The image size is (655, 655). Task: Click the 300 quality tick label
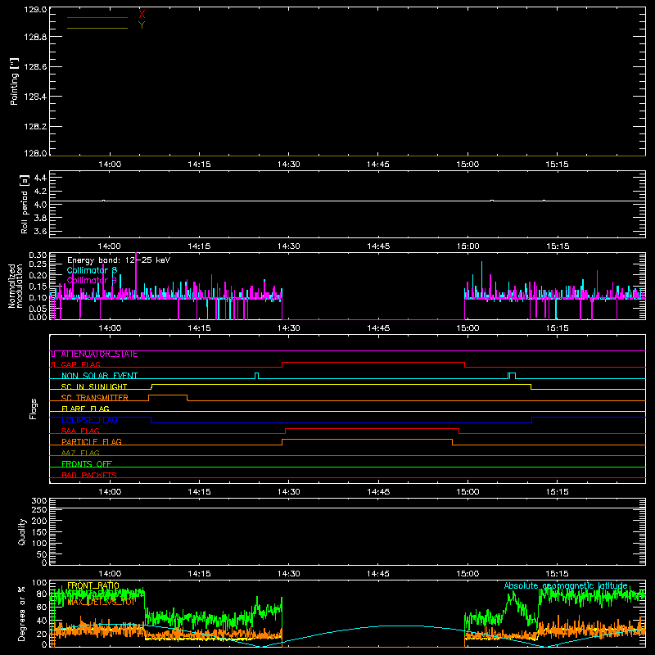[x=39, y=501]
